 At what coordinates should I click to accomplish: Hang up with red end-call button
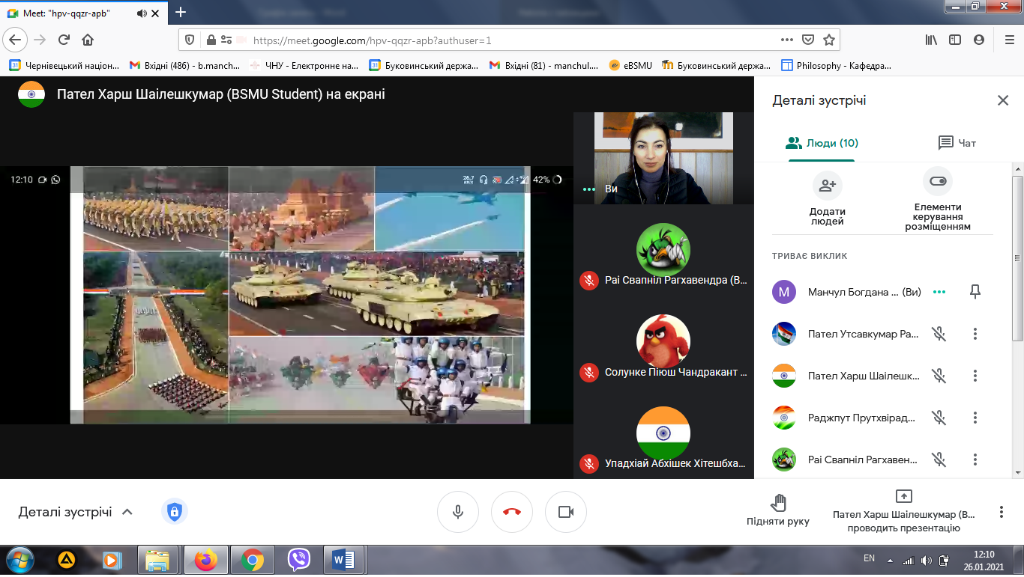pos(512,512)
